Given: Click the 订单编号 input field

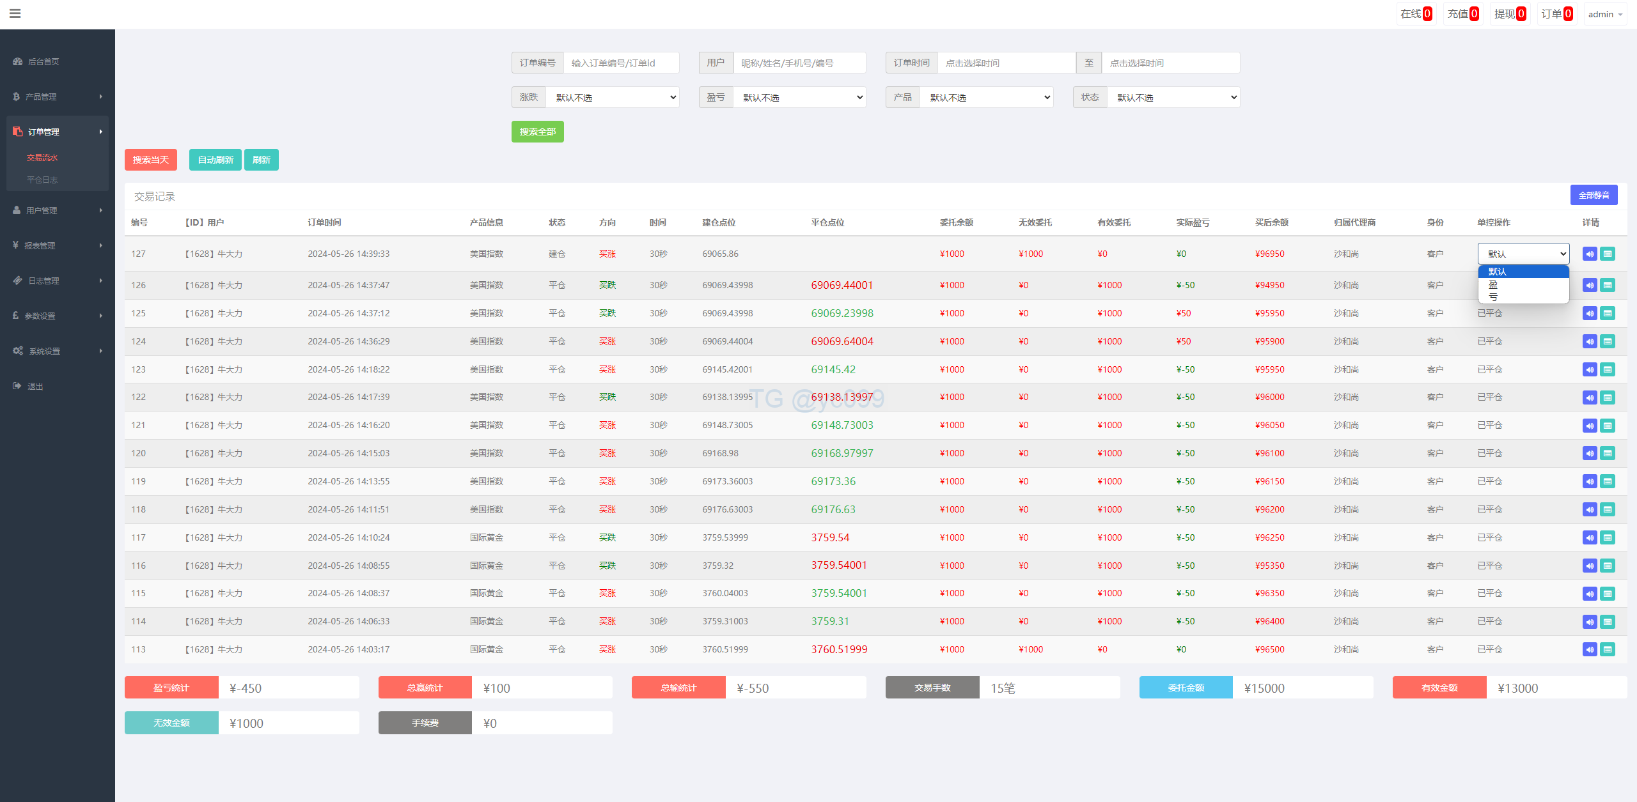Looking at the screenshot, I should click(620, 63).
